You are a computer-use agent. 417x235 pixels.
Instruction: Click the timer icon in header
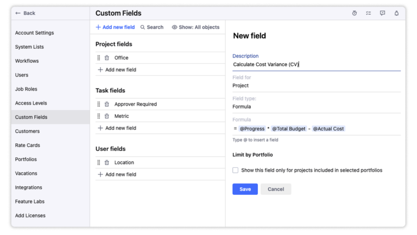[355, 13]
